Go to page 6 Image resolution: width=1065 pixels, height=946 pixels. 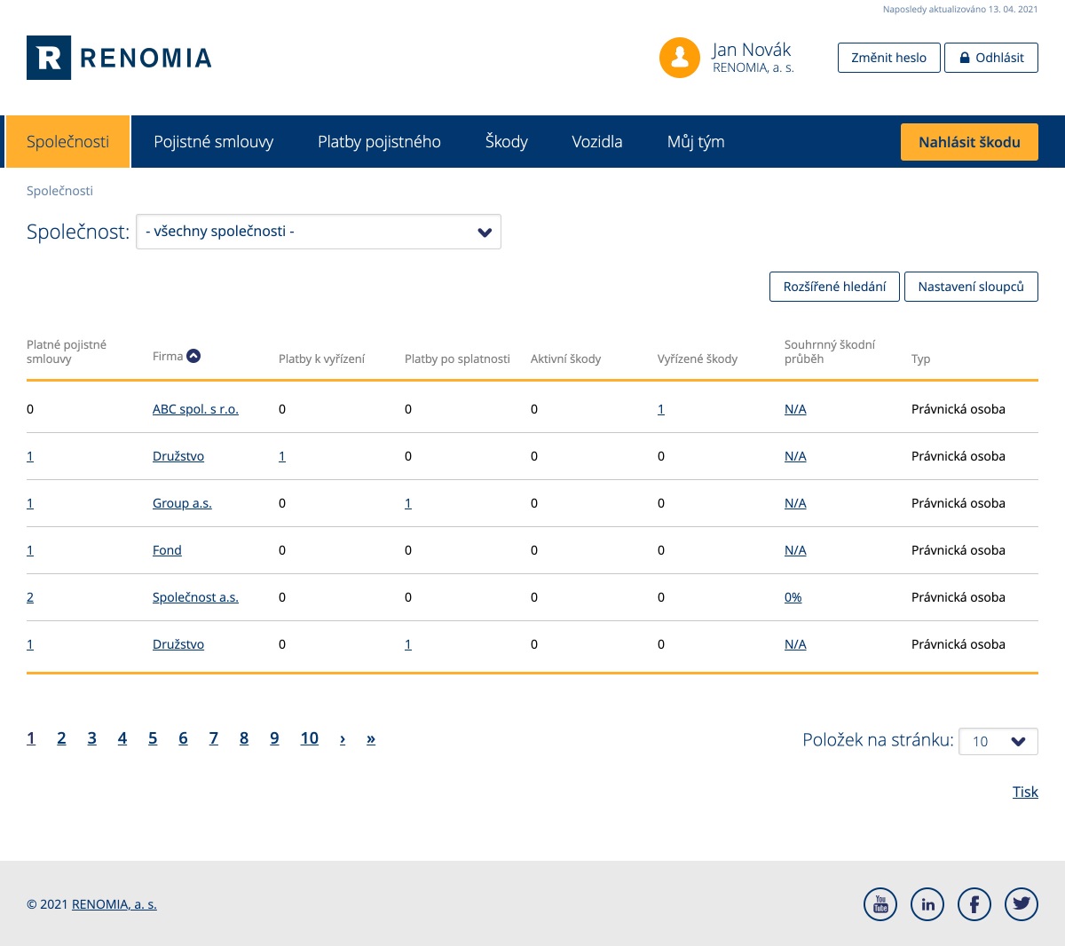point(183,738)
